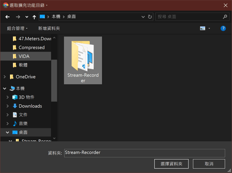Select the VIDA folder in sidebar
This screenshot has width=232, height=173.
click(x=26, y=56)
